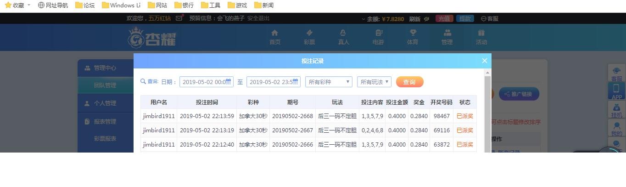The height and width of the screenshot is (187, 626).
Task: Click the 投注时间 column header
Action: [x=207, y=102]
